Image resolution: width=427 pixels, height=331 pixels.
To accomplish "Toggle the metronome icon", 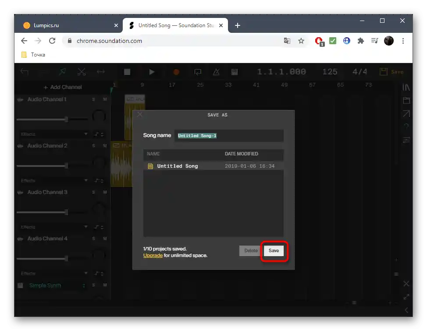I will 216,72.
